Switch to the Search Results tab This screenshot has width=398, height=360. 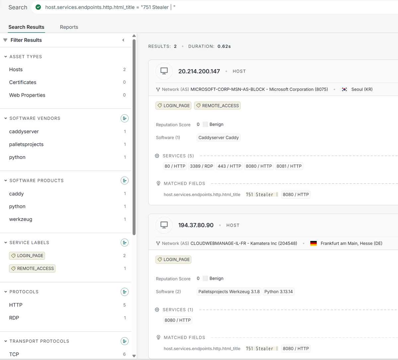tap(26, 27)
